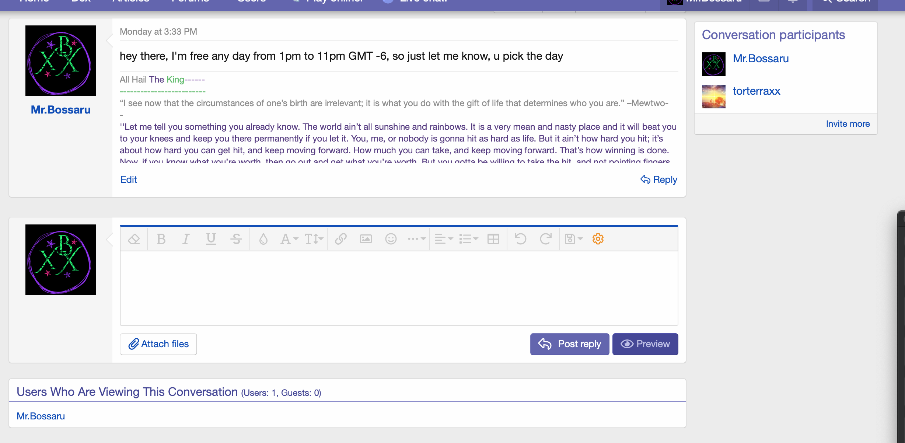Image resolution: width=905 pixels, height=443 pixels.
Task: Click the Invite more link
Action: coord(848,124)
